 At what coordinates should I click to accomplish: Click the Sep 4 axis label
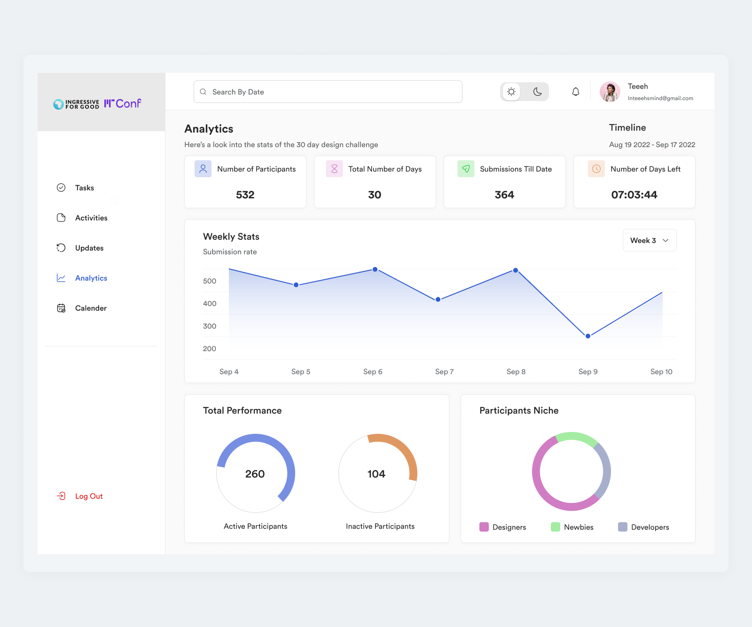point(229,372)
